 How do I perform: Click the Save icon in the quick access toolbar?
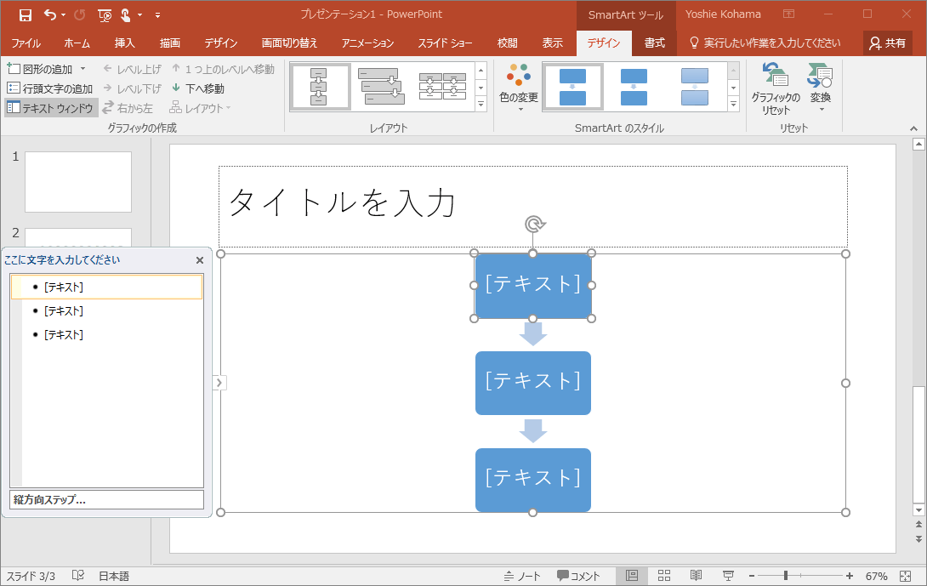[x=25, y=14]
